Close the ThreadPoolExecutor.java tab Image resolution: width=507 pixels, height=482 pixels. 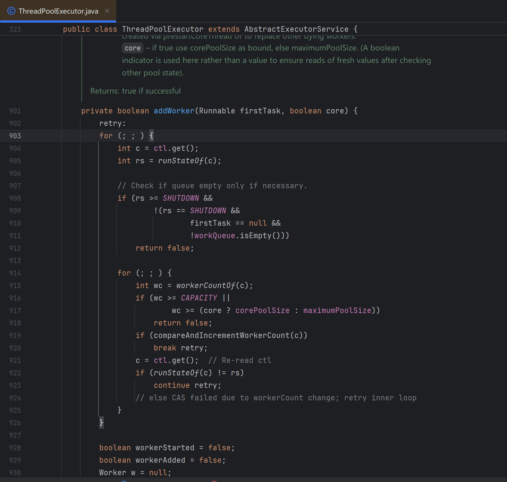107,11
